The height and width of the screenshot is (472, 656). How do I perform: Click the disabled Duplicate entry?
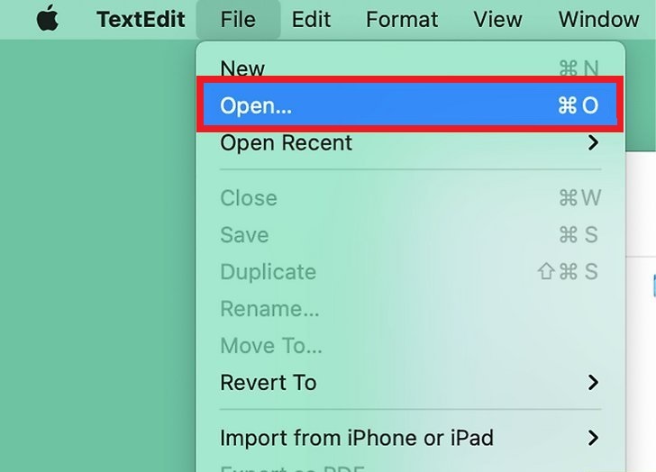click(x=269, y=272)
